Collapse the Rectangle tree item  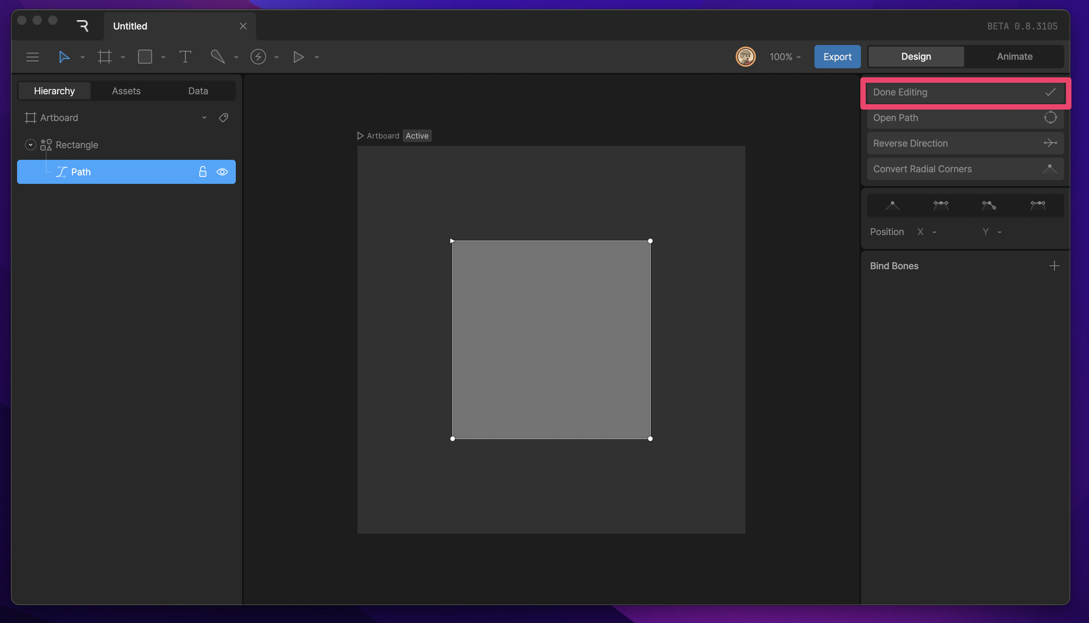click(30, 145)
